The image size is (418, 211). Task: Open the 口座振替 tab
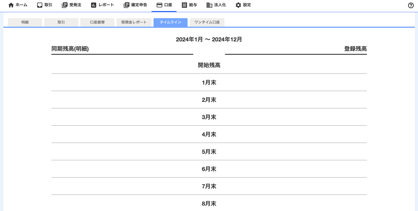tap(97, 22)
